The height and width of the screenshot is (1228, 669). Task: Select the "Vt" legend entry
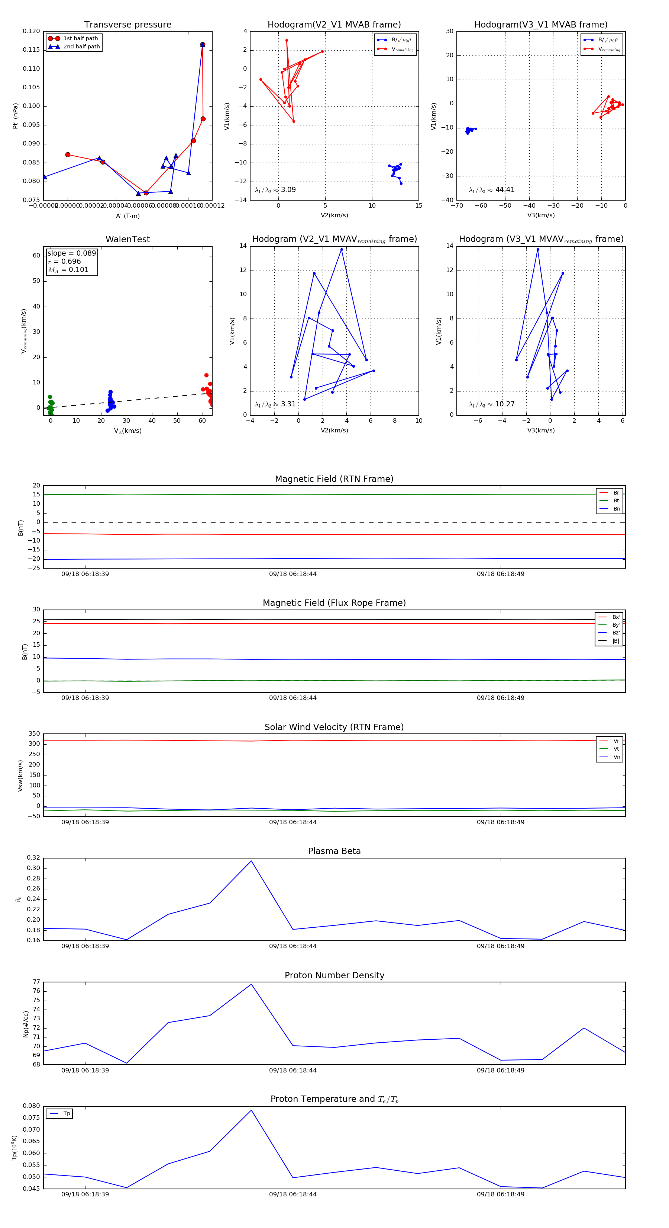[x=610, y=749]
